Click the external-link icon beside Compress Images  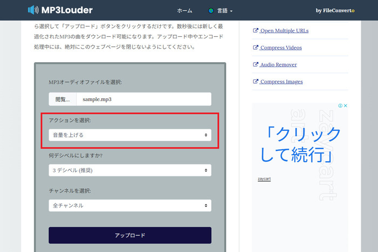coord(255,82)
